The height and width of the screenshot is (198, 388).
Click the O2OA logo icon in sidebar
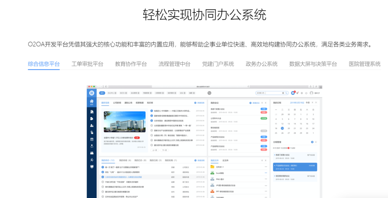(x=92, y=93)
